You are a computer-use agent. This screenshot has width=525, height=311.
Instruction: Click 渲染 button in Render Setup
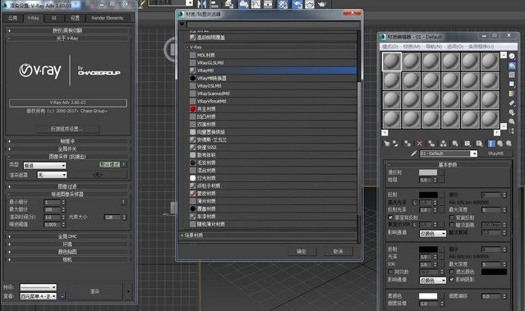pos(94,291)
